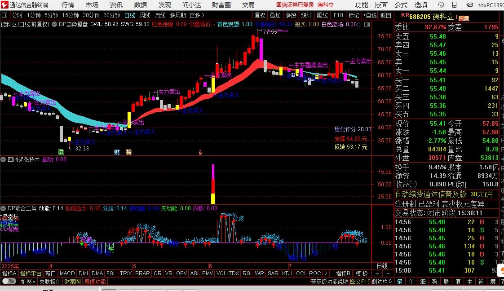The width and height of the screenshot is (504, 291).
Task: Select the 主 tab in the bottom right bar
Action: point(469,282)
